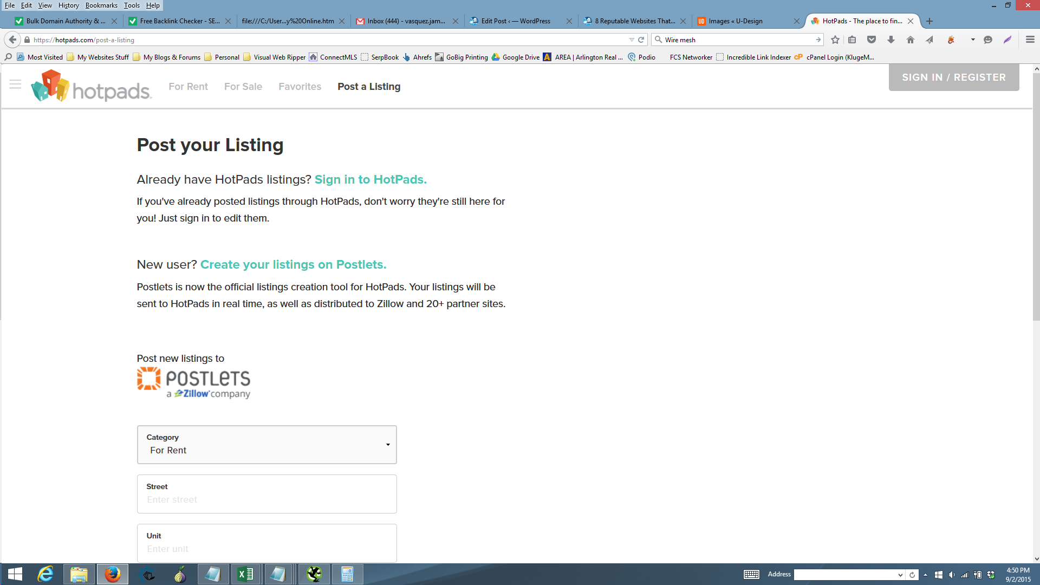This screenshot has width=1040, height=585.
Task: Open Excel from the taskbar
Action: click(x=245, y=574)
